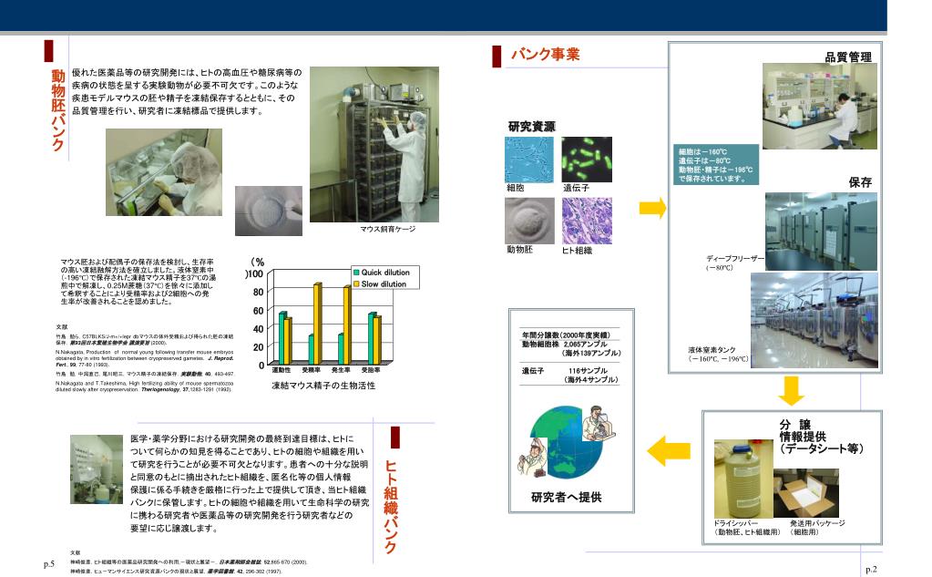Open the green fluorescent 遺伝子 image
Image resolution: width=932 pixels, height=577 pixels.
[587, 160]
